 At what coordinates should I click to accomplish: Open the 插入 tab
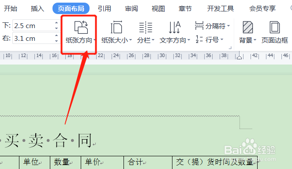(37, 8)
